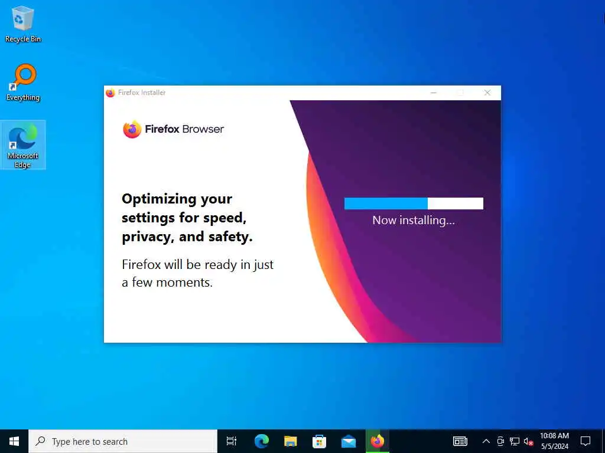605x453 pixels.
Task: Click the Meet Now tray icon
Action: [500, 441]
